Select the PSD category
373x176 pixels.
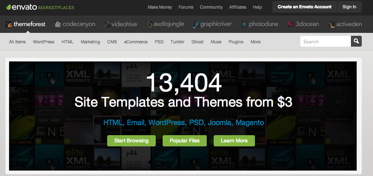pyautogui.click(x=159, y=42)
